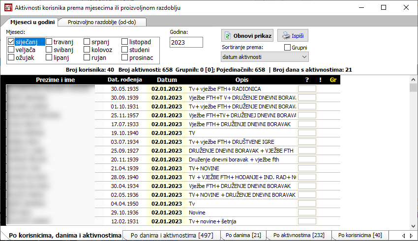Click the vertical scrollbar track of the table

click(x=413, y=157)
